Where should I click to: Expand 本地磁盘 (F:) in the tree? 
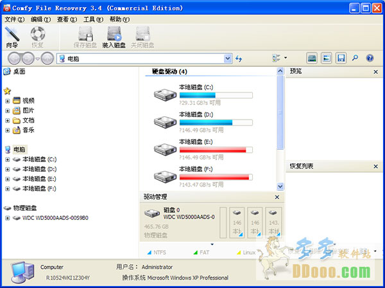pyautogui.click(x=7, y=189)
